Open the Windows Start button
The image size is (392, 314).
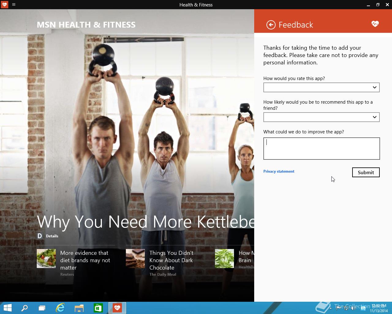pos(7,308)
